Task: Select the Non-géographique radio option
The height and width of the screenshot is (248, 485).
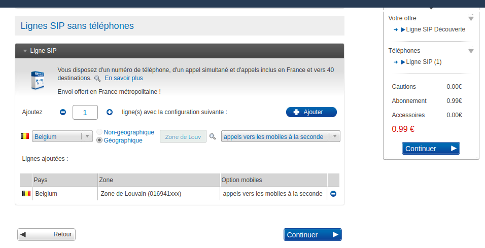Action: coord(99,132)
